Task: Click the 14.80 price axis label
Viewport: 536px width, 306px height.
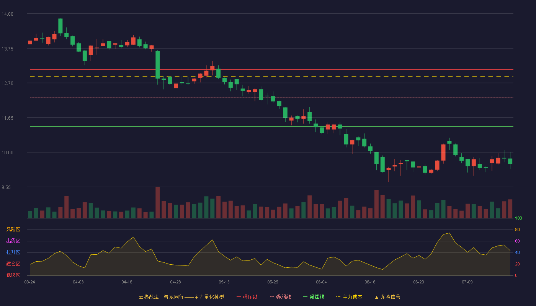Action: tap(7, 14)
